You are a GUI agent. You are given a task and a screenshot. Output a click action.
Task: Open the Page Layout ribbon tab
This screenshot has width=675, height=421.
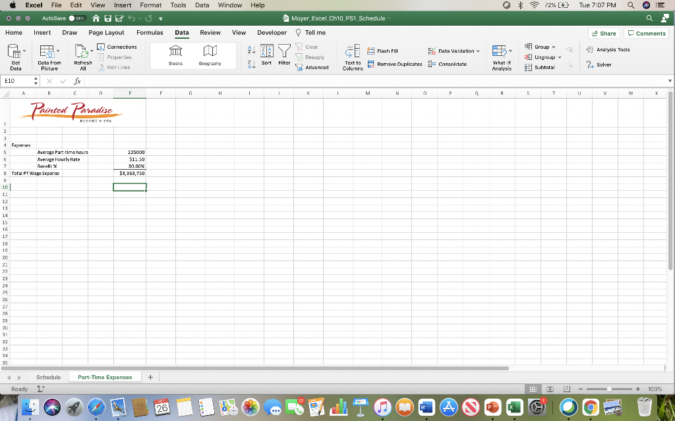(106, 33)
